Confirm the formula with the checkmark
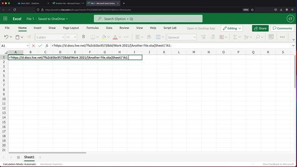The height and width of the screenshot is (167, 297). 40,45
